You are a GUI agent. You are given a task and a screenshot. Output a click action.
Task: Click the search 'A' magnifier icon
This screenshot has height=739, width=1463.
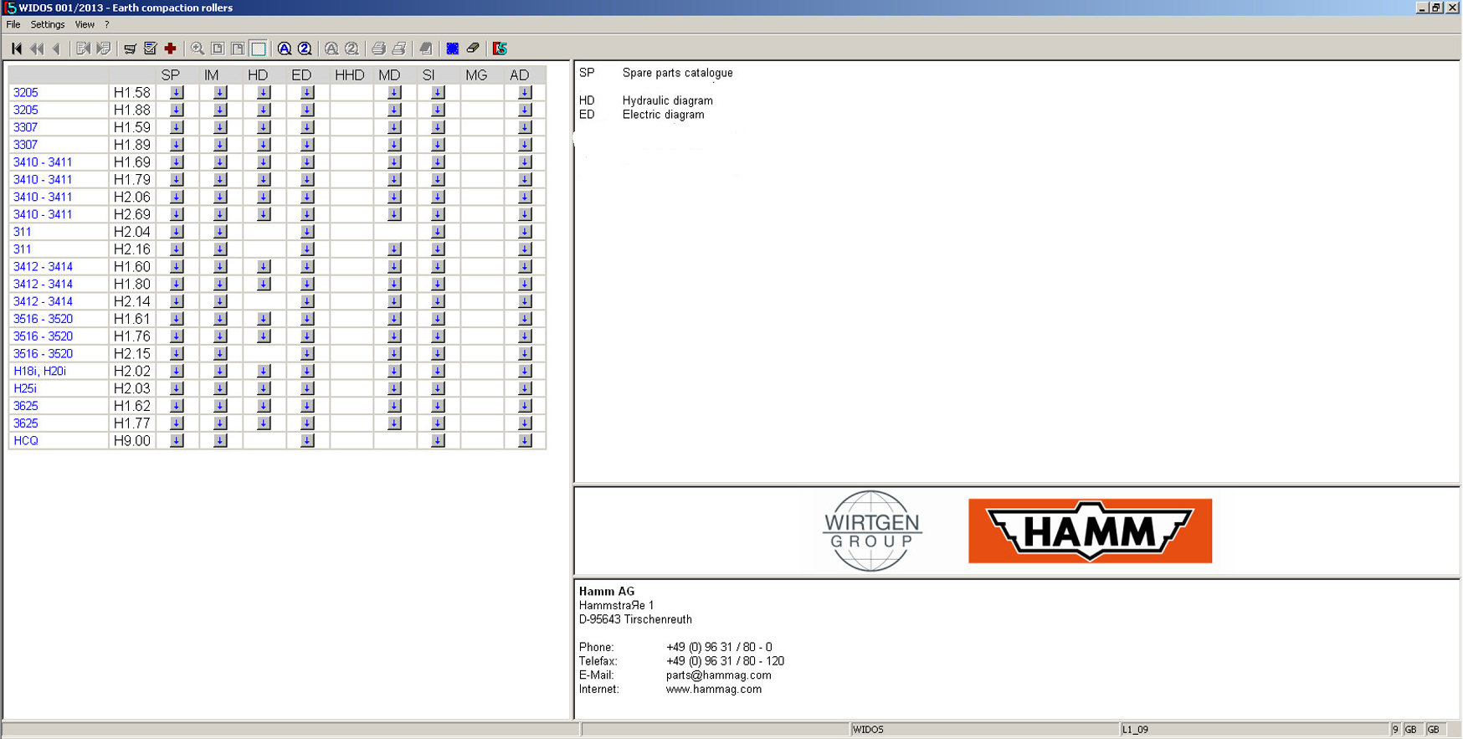tap(285, 49)
